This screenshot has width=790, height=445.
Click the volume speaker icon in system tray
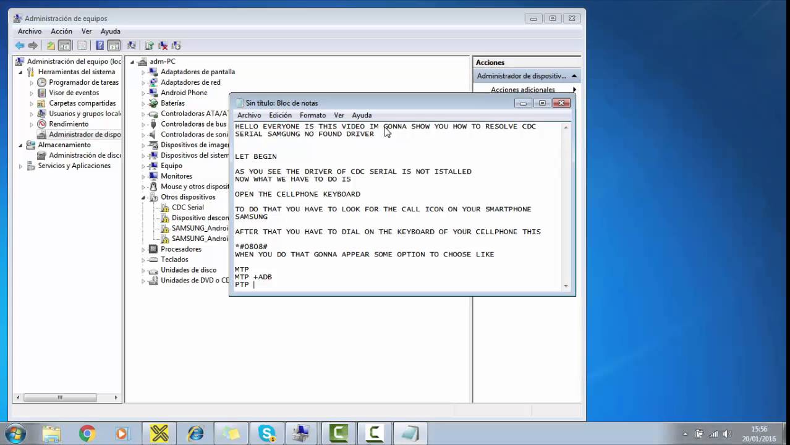click(728, 434)
